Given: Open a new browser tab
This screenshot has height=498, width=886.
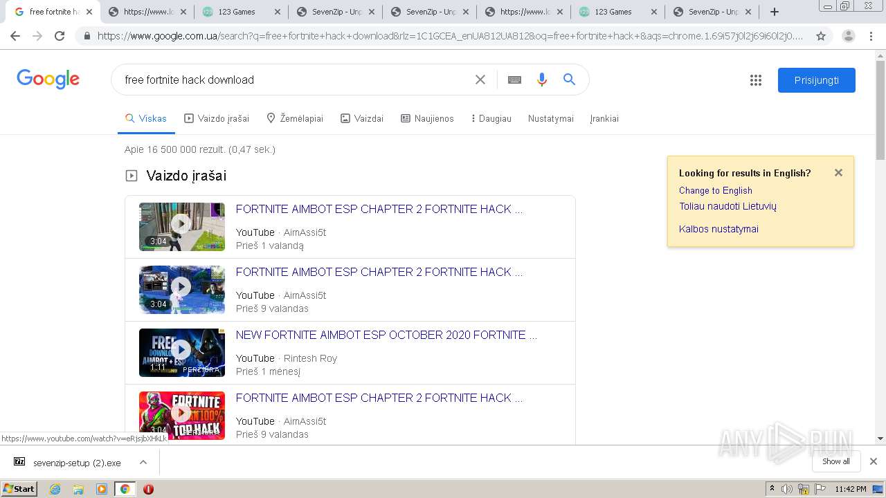Looking at the screenshot, I should tap(775, 12).
